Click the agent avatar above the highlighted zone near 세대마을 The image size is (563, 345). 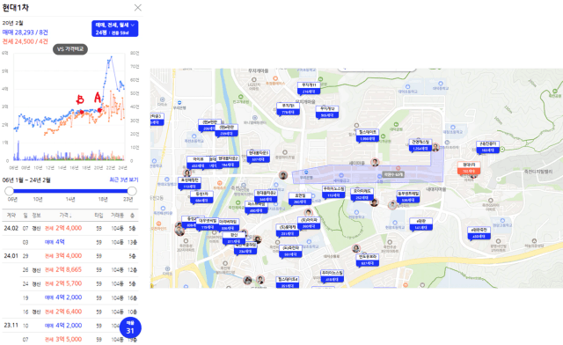375,162
